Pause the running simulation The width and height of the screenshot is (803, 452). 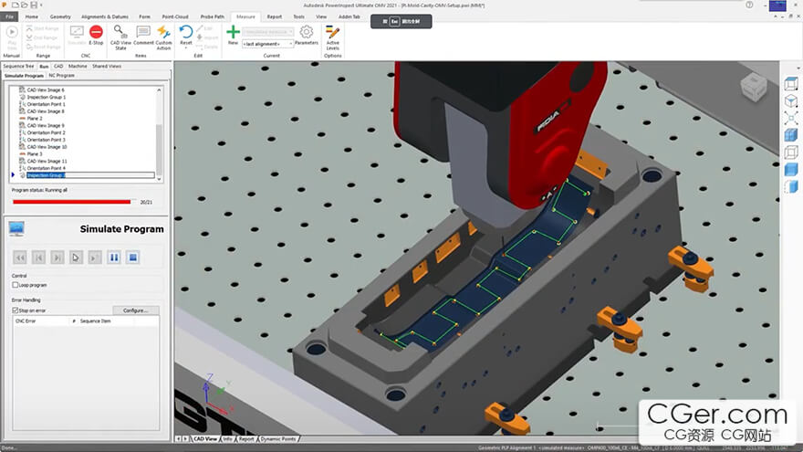click(114, 258)
